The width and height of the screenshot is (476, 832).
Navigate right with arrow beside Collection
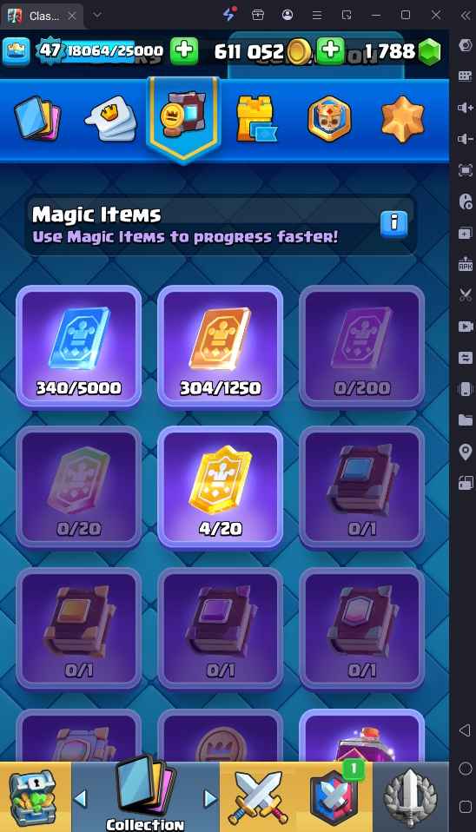pyautogui.click(x=210, y=797)
